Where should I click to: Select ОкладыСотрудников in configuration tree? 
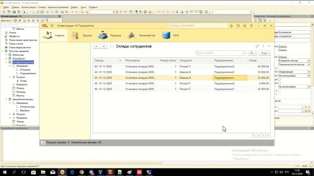point(23,62)
